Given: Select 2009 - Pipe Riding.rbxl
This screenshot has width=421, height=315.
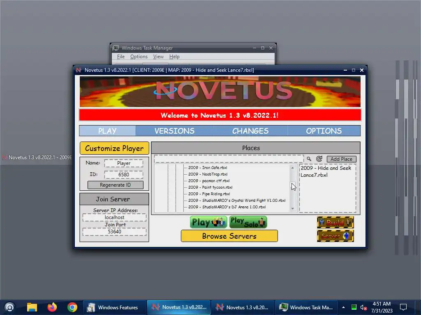Looking at the screenshot, I should click(x=209, y=194).
